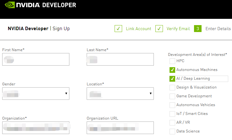The image size is (232, 140).
Task: Click the 'Development Area(s) of Interest*' label
Action: click(197, 55)
